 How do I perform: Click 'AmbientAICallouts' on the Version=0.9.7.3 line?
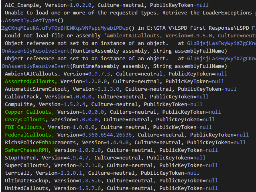(x=31, y=74)
